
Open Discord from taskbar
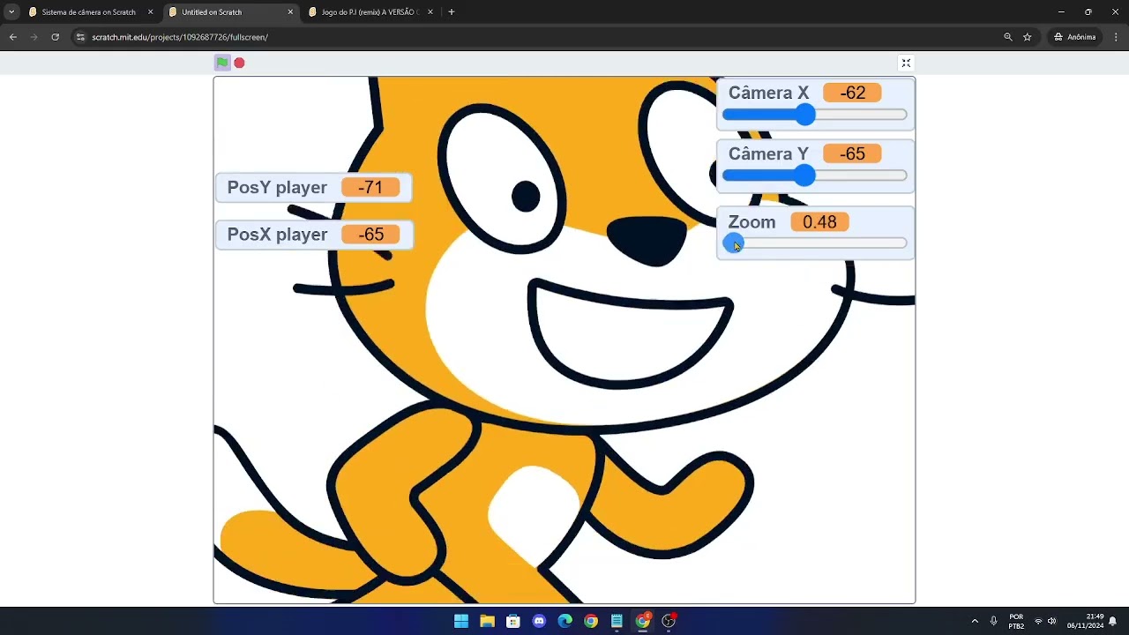coord(539,621)
